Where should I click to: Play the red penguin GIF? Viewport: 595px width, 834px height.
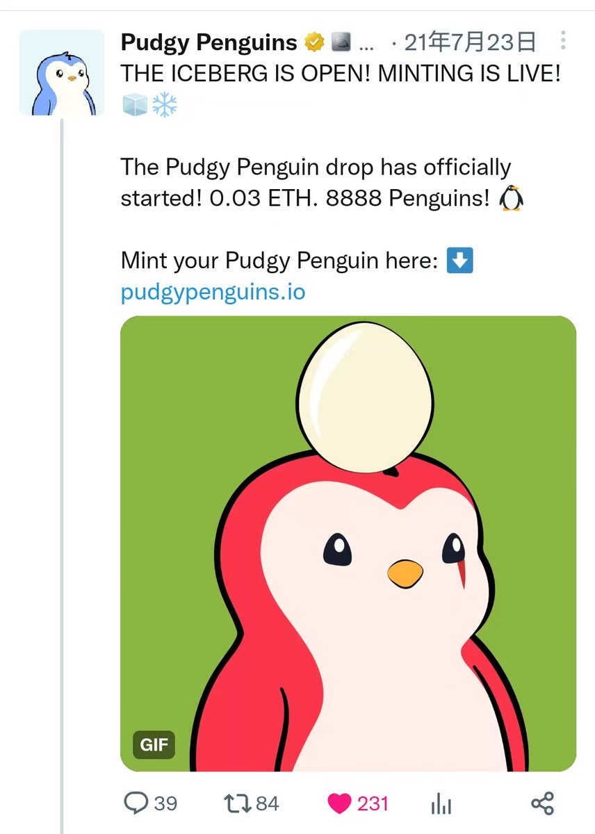pos(348,543)
